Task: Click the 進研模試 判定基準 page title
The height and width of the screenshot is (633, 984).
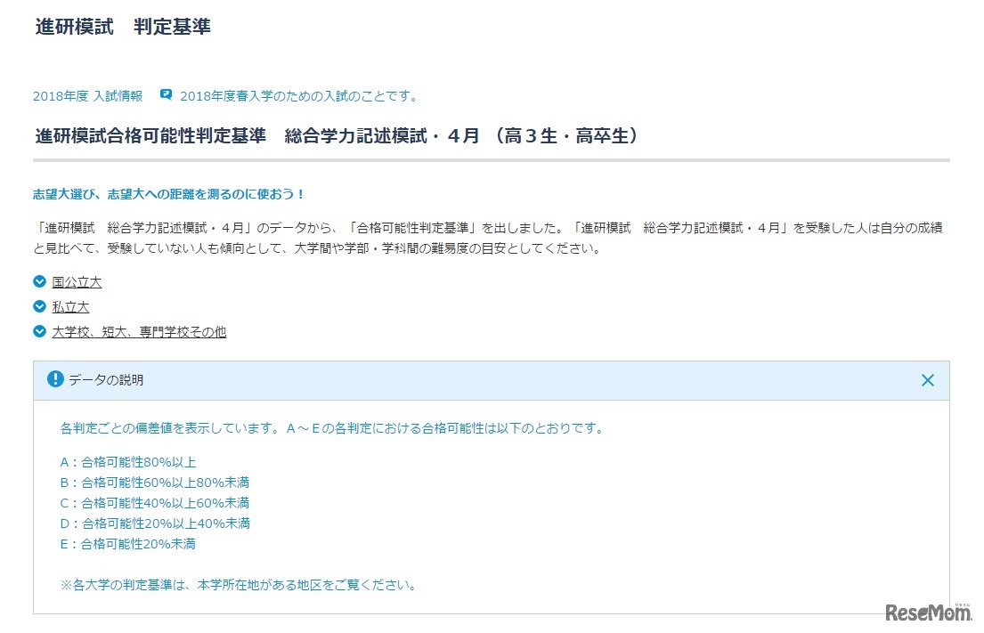Action: pyautogui.click(x=123, y=27)
